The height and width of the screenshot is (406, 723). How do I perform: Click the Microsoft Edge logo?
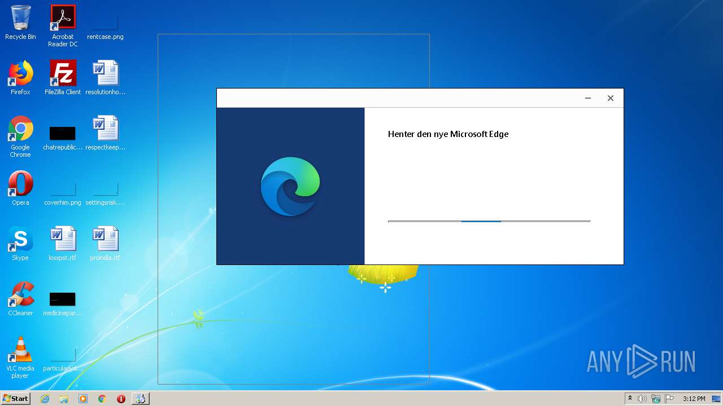pyautogui.click(x=290, y=186)
